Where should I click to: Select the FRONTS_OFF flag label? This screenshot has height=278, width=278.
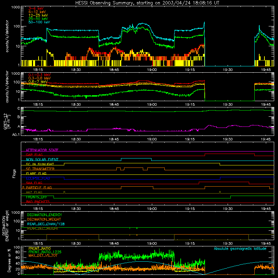click(36, 197)
